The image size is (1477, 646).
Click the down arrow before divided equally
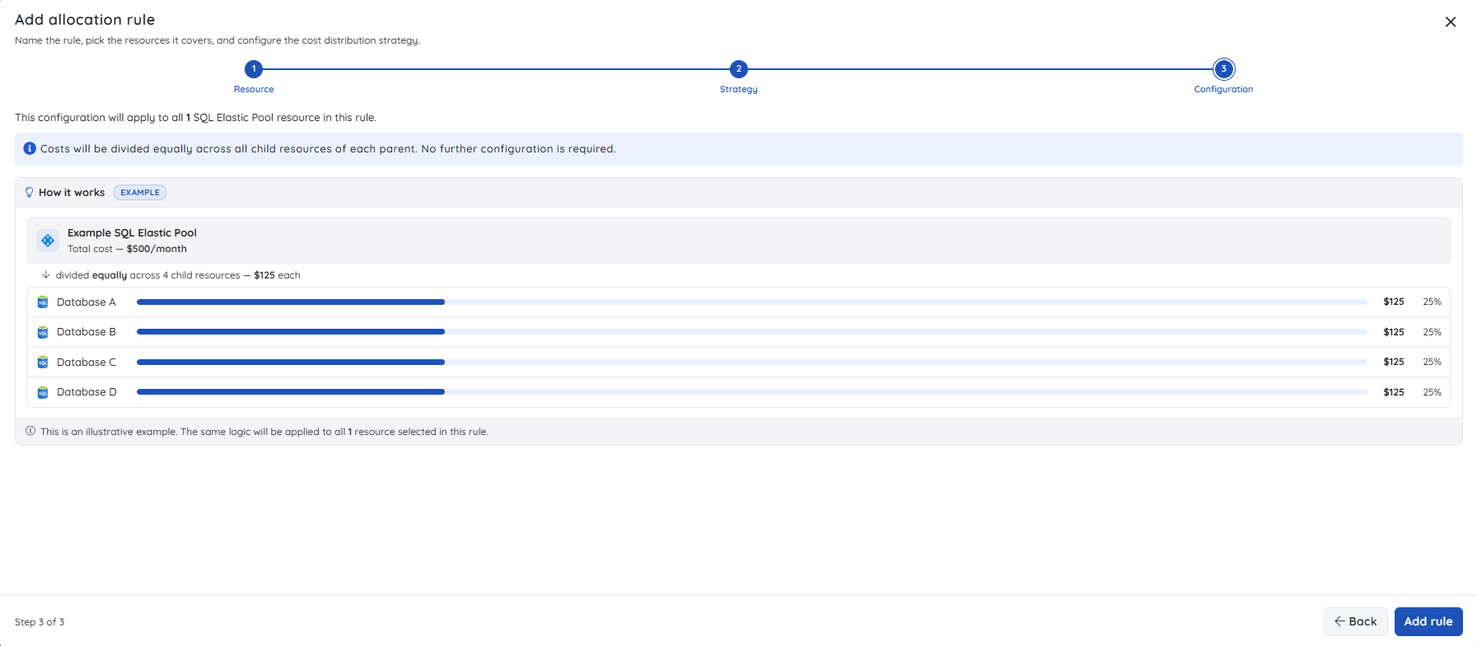point(46,274)
